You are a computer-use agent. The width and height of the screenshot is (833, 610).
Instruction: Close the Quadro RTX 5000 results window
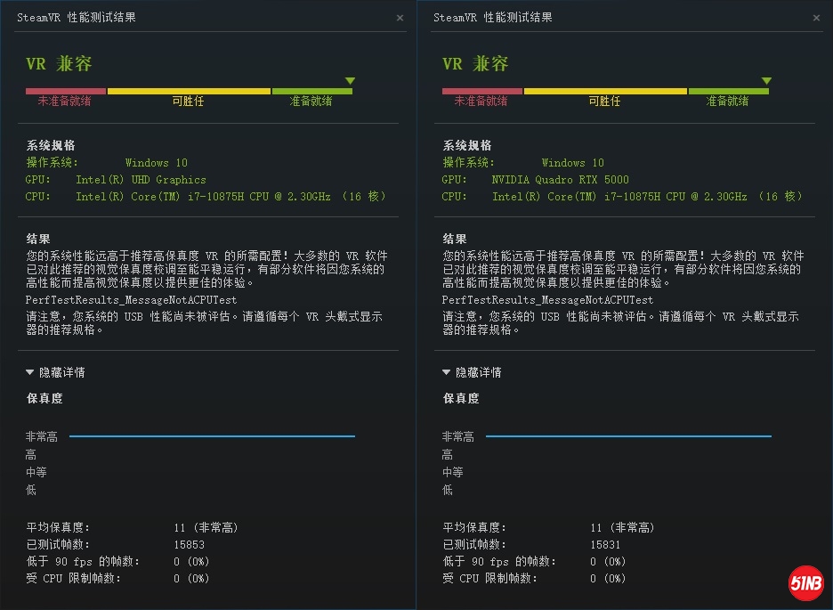click(x=816, y=18)
